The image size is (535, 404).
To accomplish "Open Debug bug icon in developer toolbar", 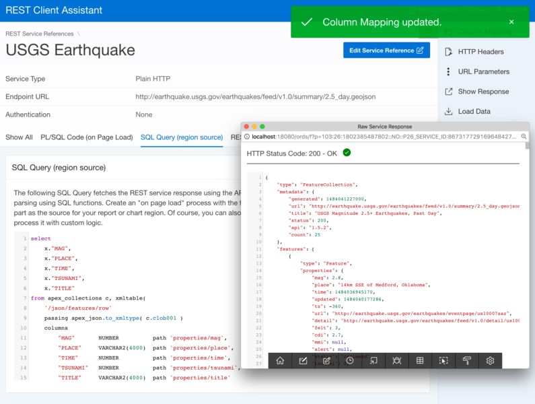I will 397,361.
